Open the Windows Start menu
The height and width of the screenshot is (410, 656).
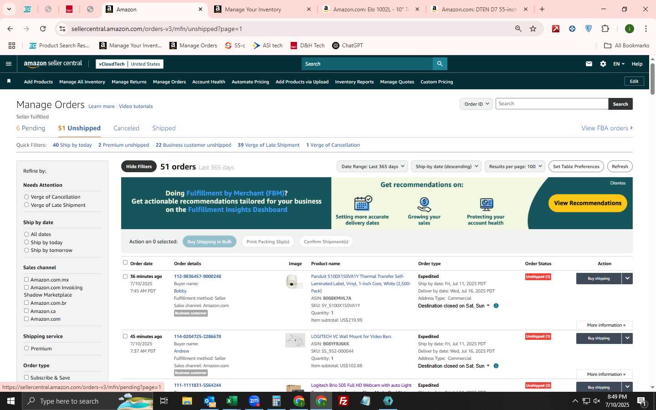(11, 401)
